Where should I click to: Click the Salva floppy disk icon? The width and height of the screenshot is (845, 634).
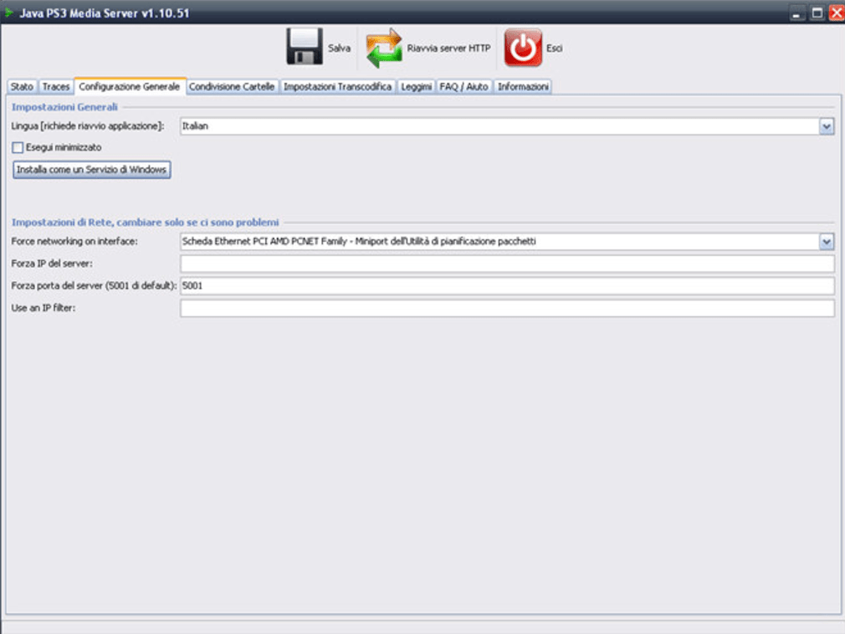(305, 48)
